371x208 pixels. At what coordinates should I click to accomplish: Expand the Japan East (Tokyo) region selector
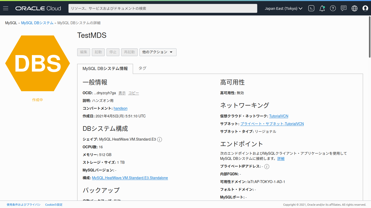(x=284, y=8)
